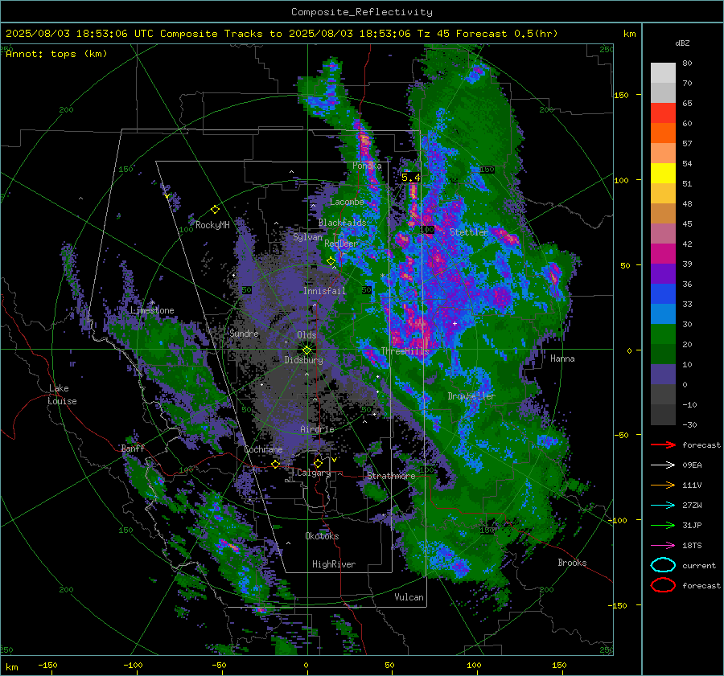Viewport: 724px width, 676px height.
Task: Click the yellow diamond marker below Cochrane
Action: [276, 465]
